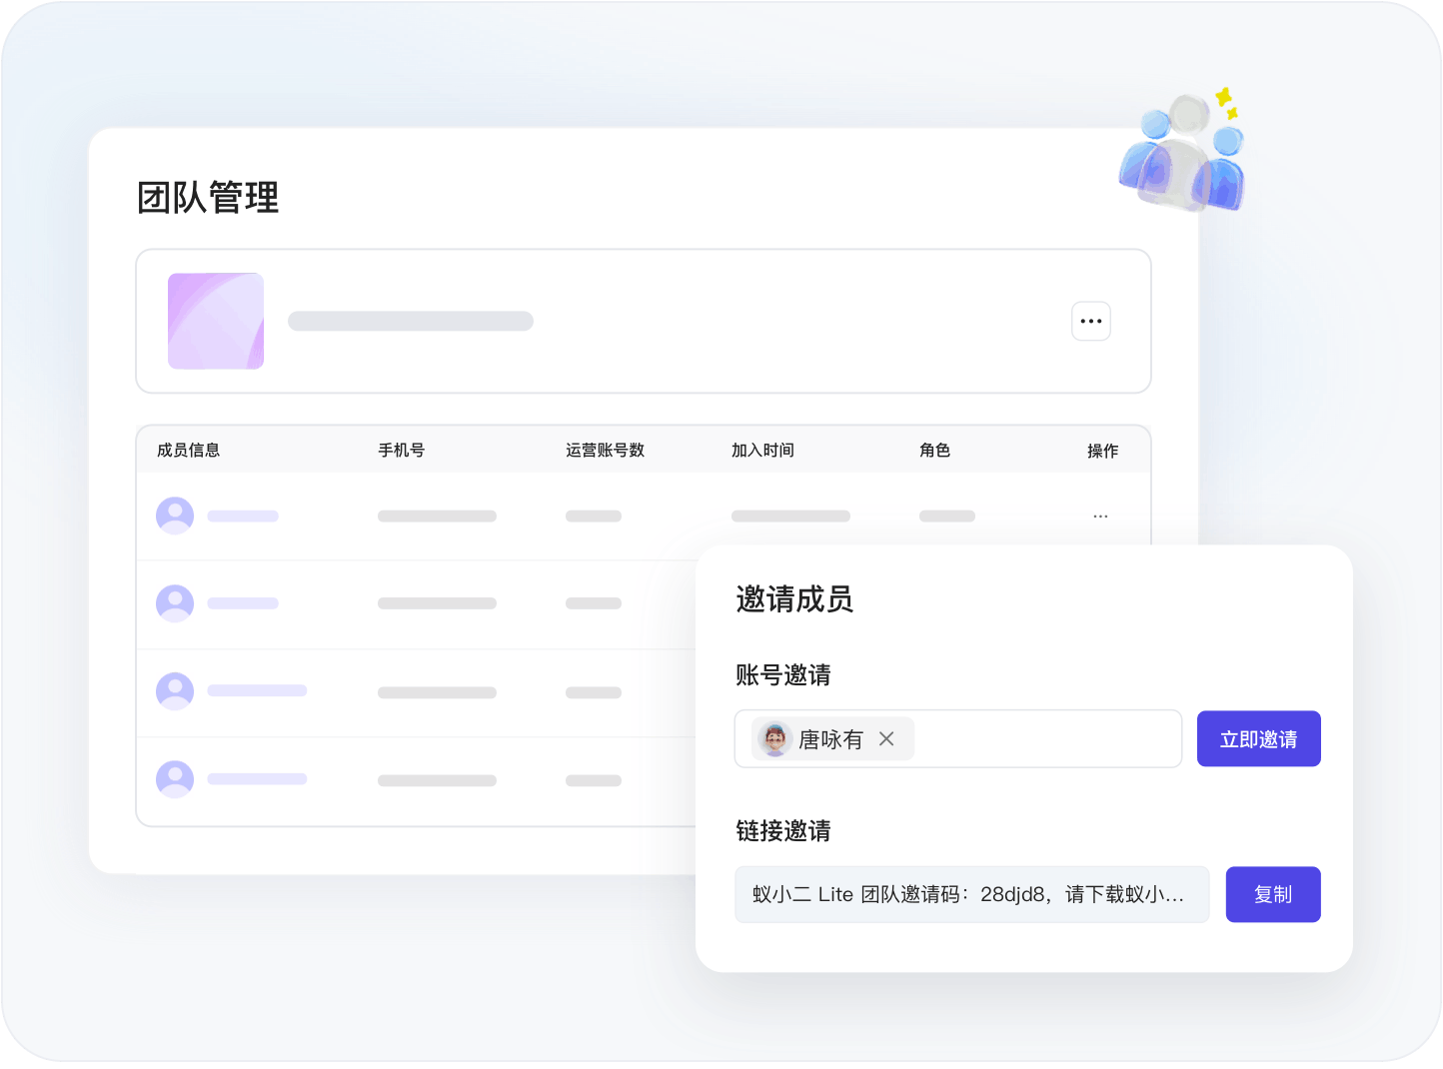1443x1069 pixels.
Task: Click 唐咏有's avatar in invite chip
Action: pos(774,739)
